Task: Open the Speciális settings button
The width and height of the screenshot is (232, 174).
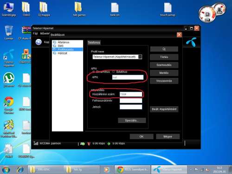Action: tap(132, 121)
